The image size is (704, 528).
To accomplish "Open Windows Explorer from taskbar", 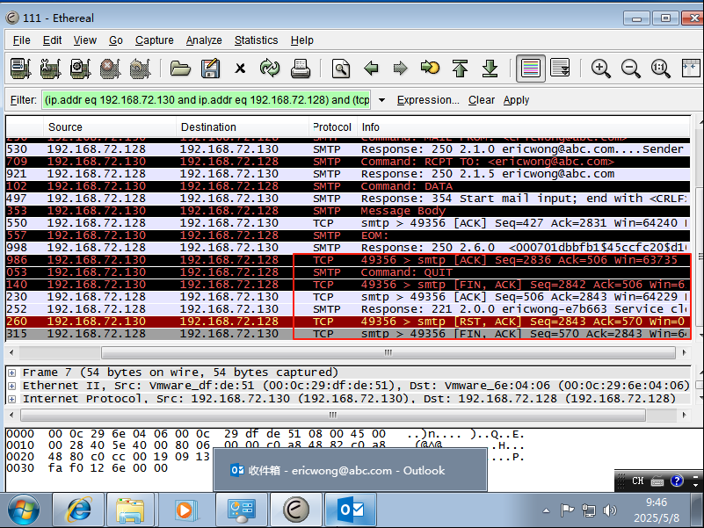I will point(130,510).
